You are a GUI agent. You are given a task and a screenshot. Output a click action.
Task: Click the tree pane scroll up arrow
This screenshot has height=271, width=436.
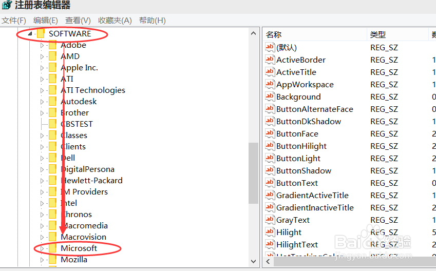(x=253, y=33)
